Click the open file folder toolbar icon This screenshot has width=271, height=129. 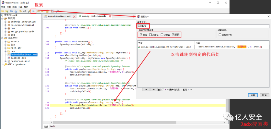pyautogui.click(x=3, y=11)
